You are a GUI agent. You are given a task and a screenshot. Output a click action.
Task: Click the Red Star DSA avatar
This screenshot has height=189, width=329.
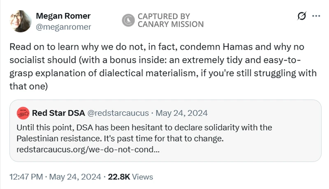[23, 112]
